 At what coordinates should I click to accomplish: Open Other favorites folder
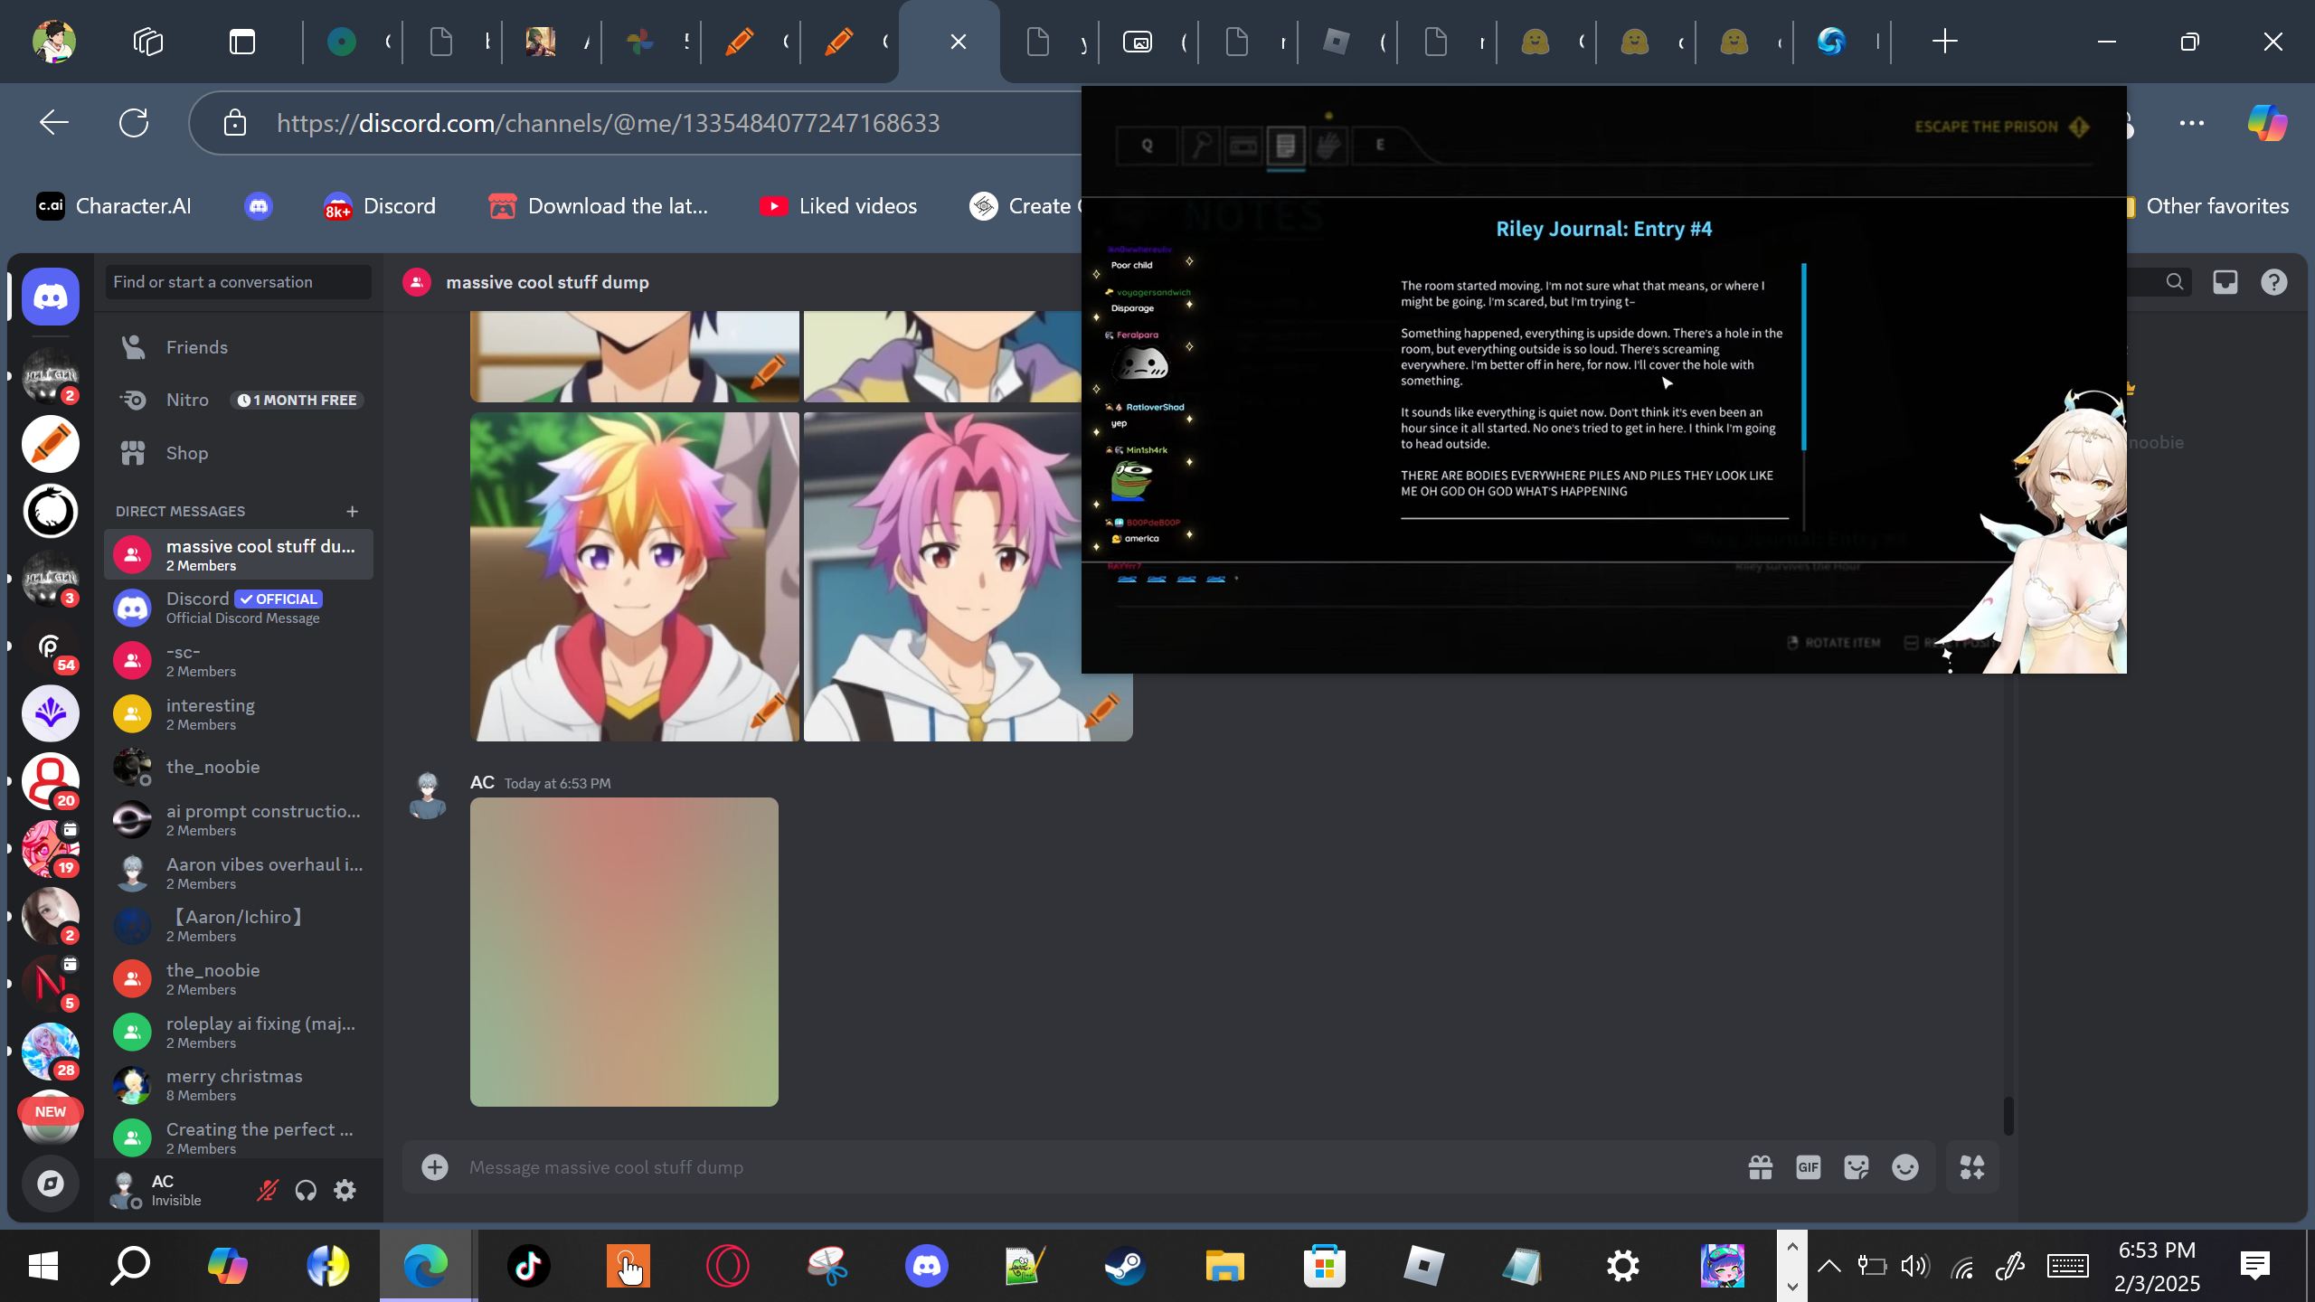(2206, 206)
